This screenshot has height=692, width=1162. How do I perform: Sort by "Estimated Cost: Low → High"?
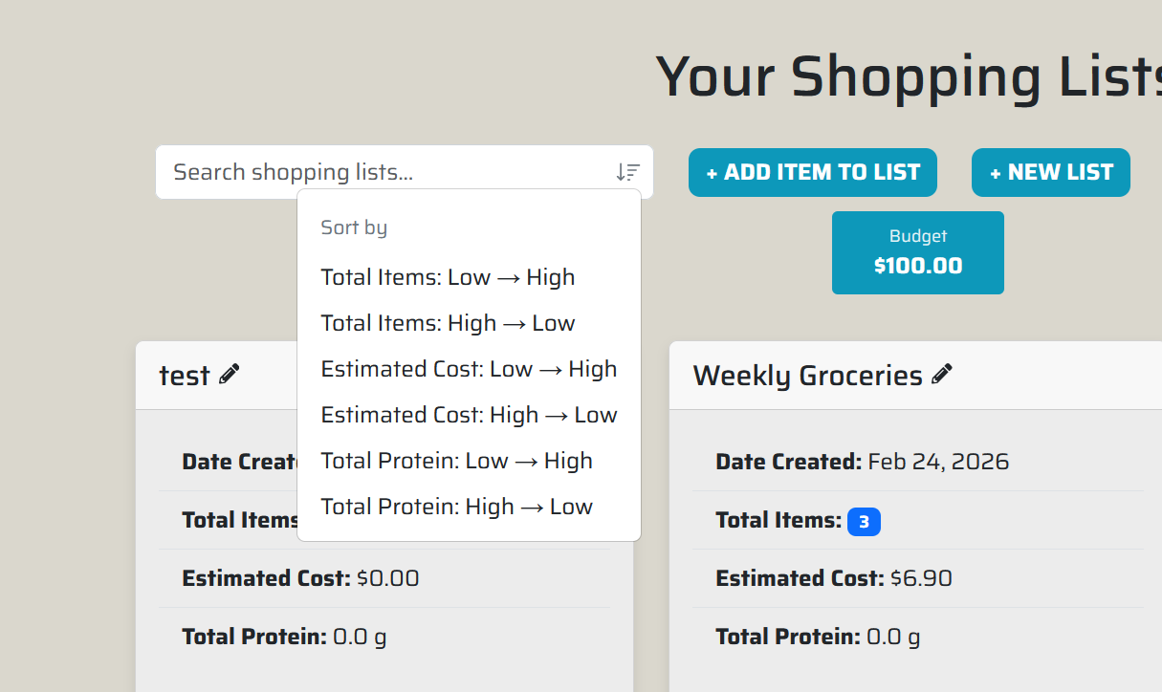click(x=469, y=369)
